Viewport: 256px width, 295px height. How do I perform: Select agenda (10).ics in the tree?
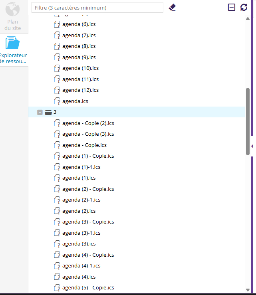click(80, 68)
